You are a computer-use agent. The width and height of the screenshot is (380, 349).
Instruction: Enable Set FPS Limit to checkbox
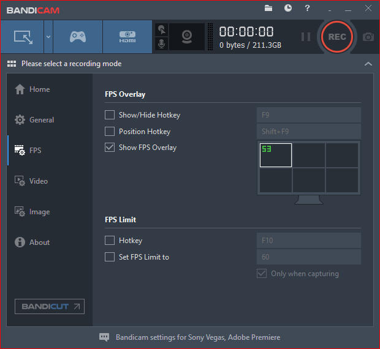click(x=110, y=257)
